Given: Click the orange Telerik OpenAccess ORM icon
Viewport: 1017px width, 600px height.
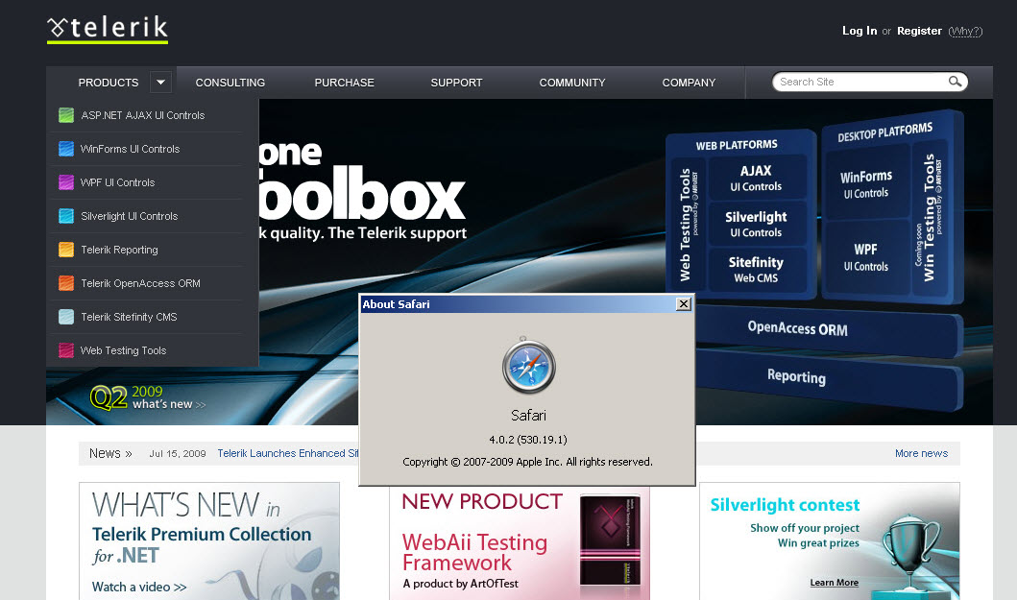Looking at the screenshot, I should point(66,283).
